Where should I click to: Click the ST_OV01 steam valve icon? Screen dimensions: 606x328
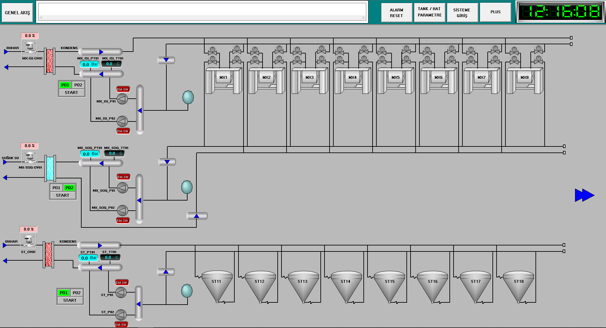[28, 242]
